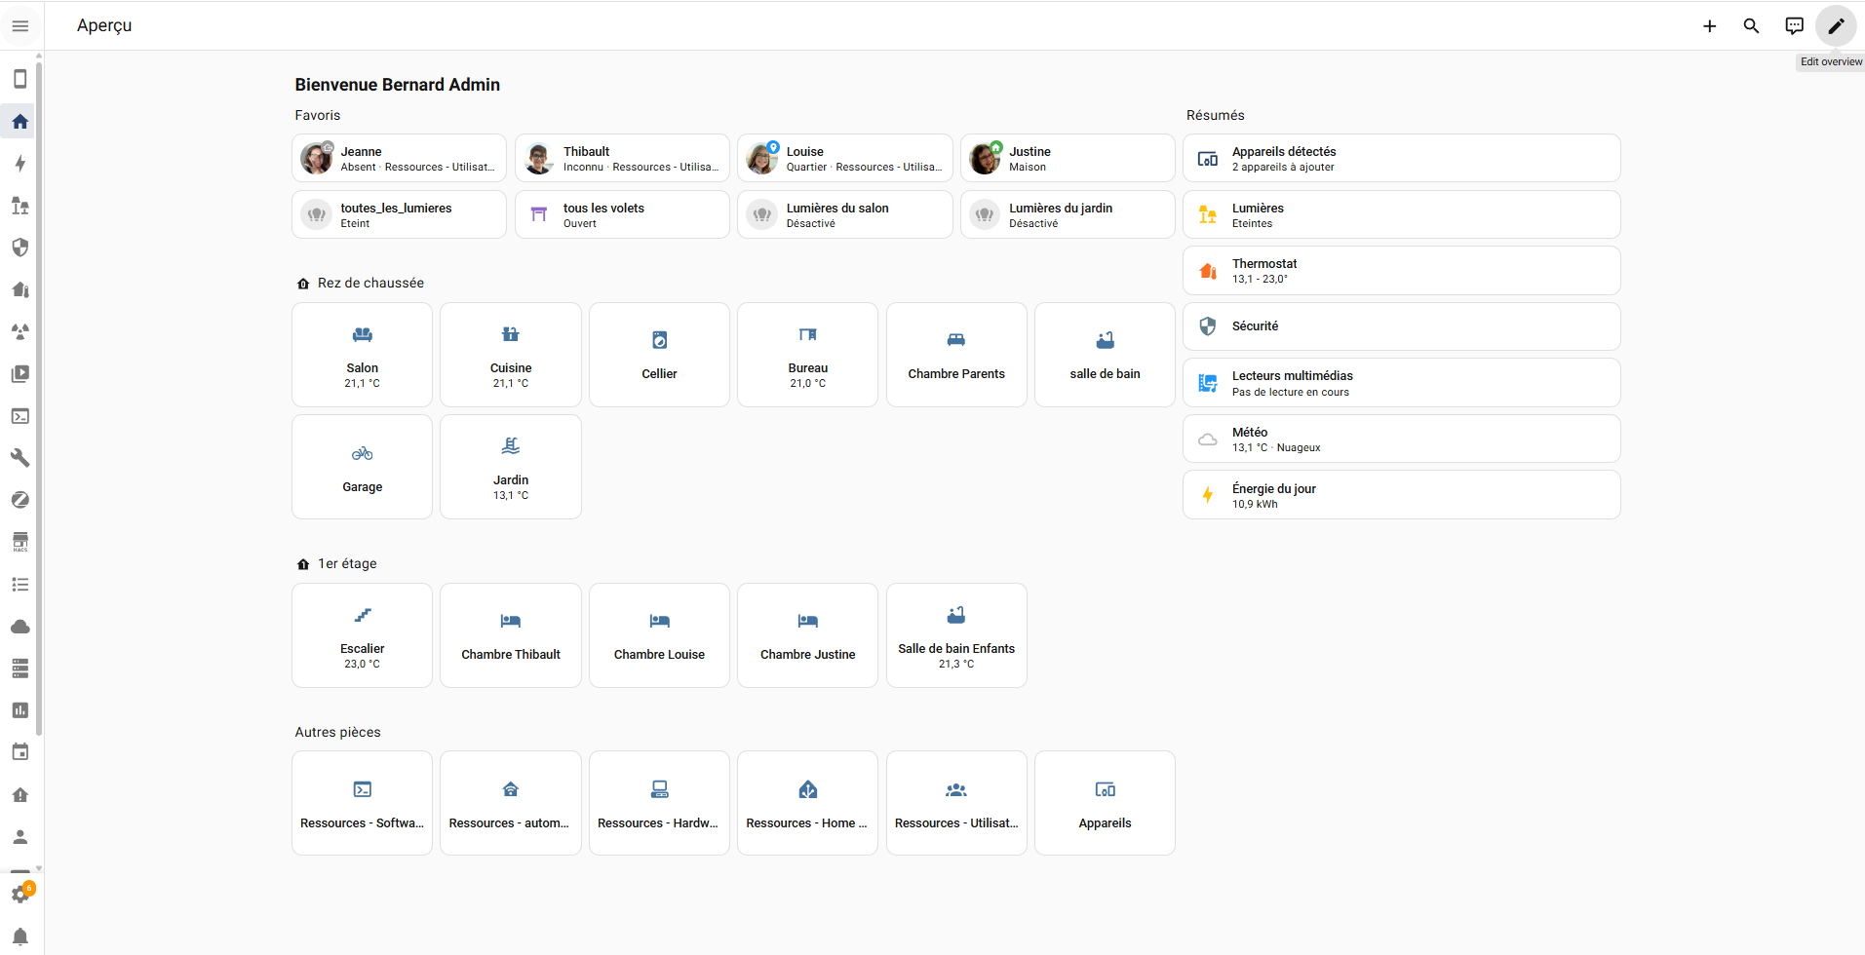Open the Assist chat icon in header
The width and height of the screenshot is (1865, 955).
1794,26
